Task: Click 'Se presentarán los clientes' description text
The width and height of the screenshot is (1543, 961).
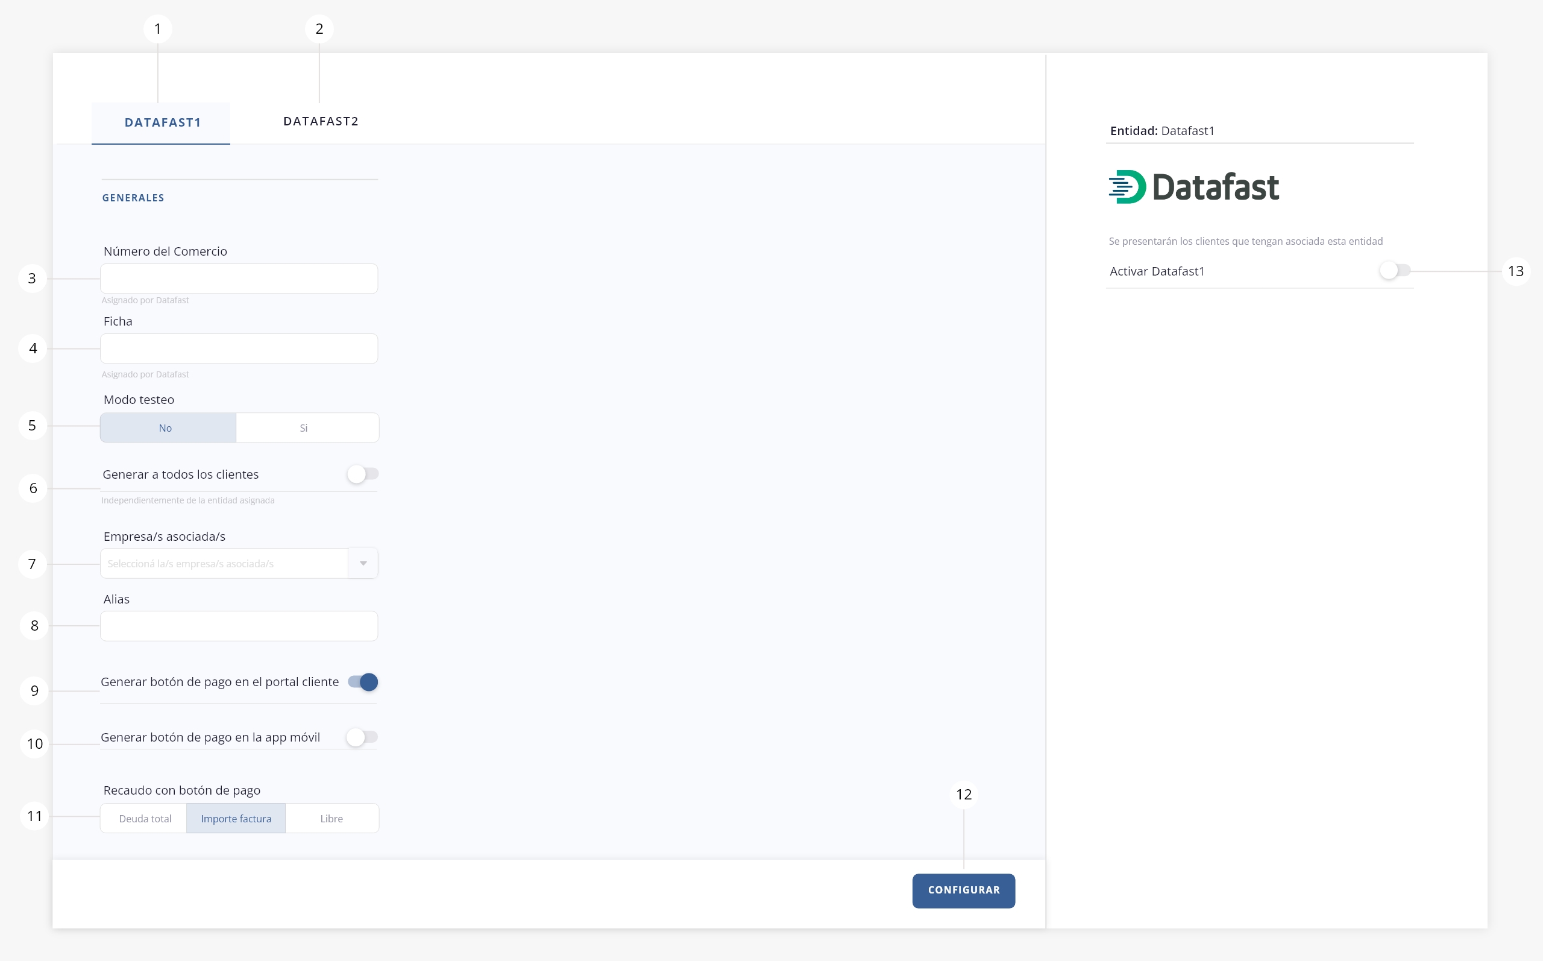Action: click(1246, 241)
